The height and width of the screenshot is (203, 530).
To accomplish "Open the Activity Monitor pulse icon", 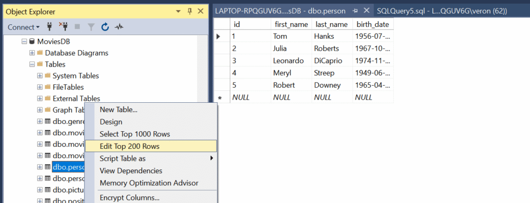I will coord(119,27).
